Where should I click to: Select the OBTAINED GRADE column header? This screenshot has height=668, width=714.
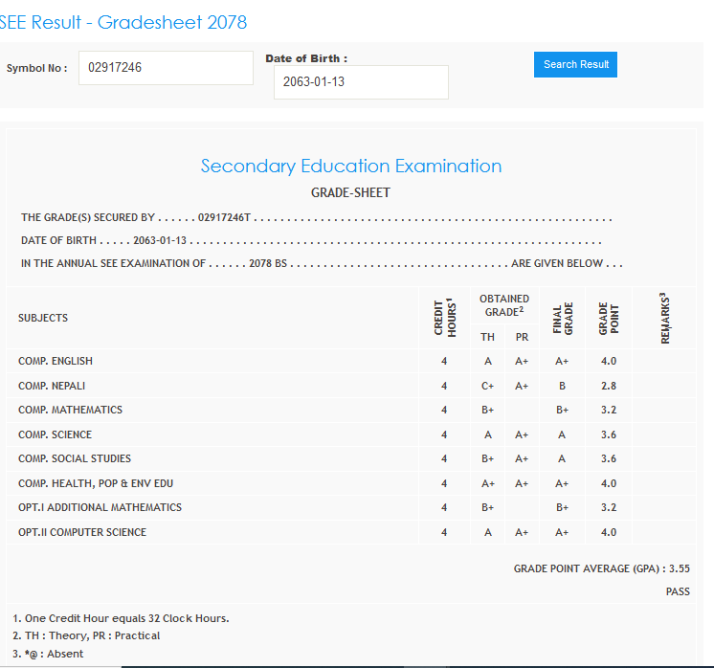(x=503, y=305)
